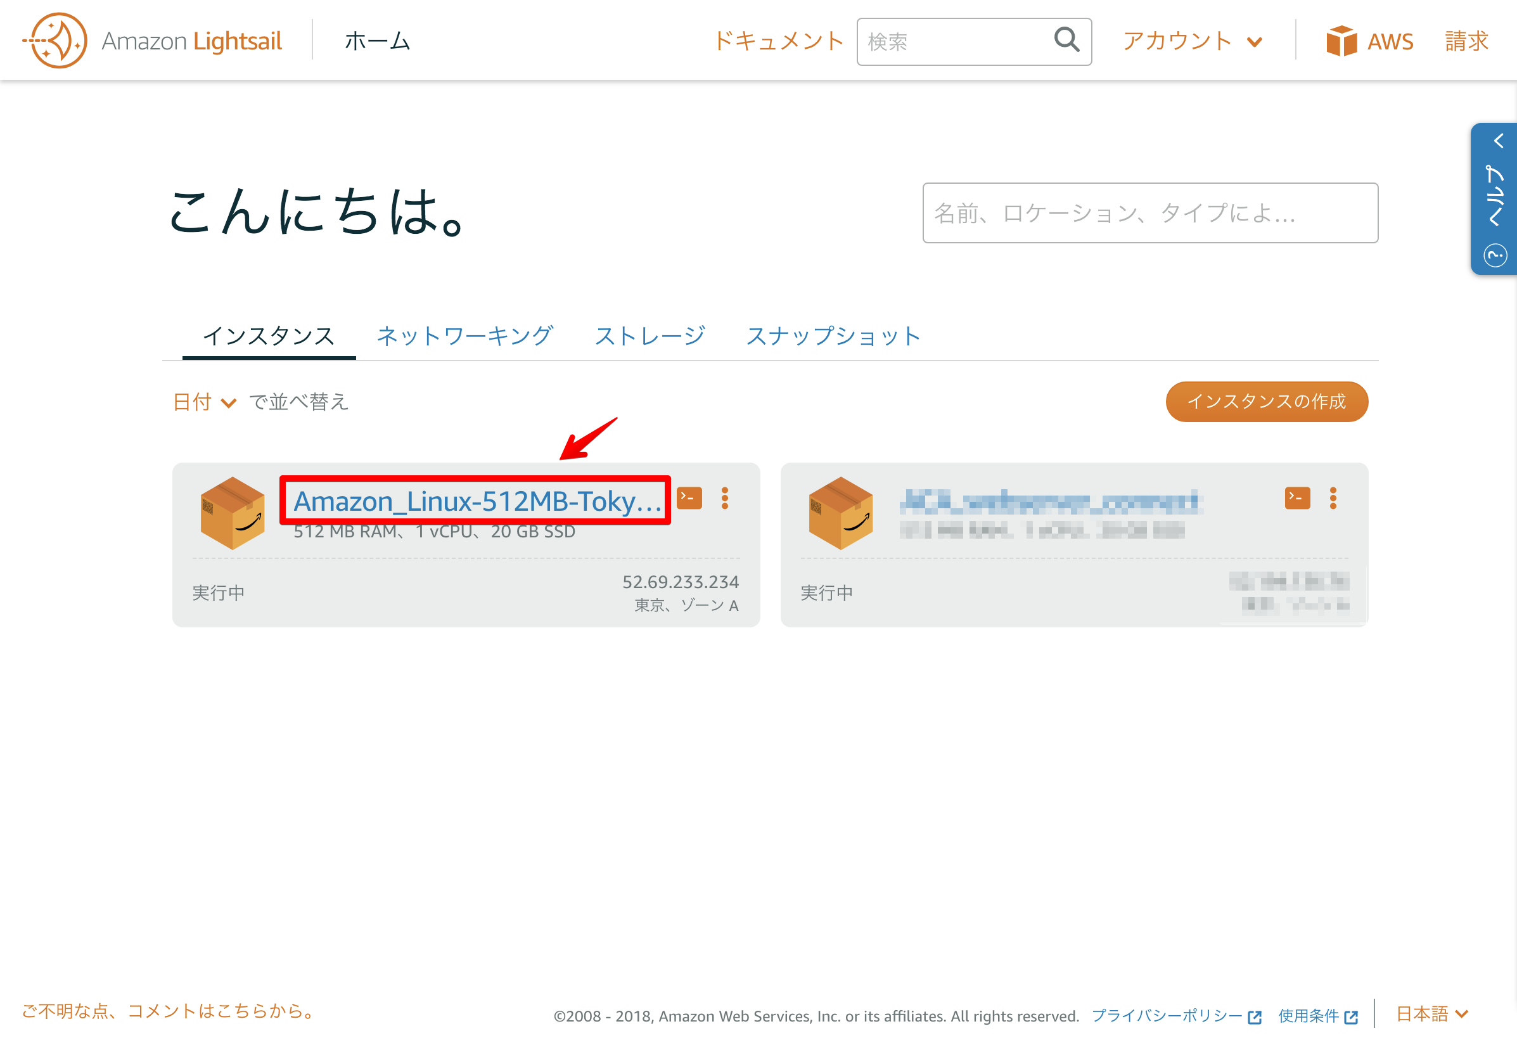
Task: Click the 512 MB RAM、1 vCPU、20 GB SSD text
Action: (x=435, y=532)
